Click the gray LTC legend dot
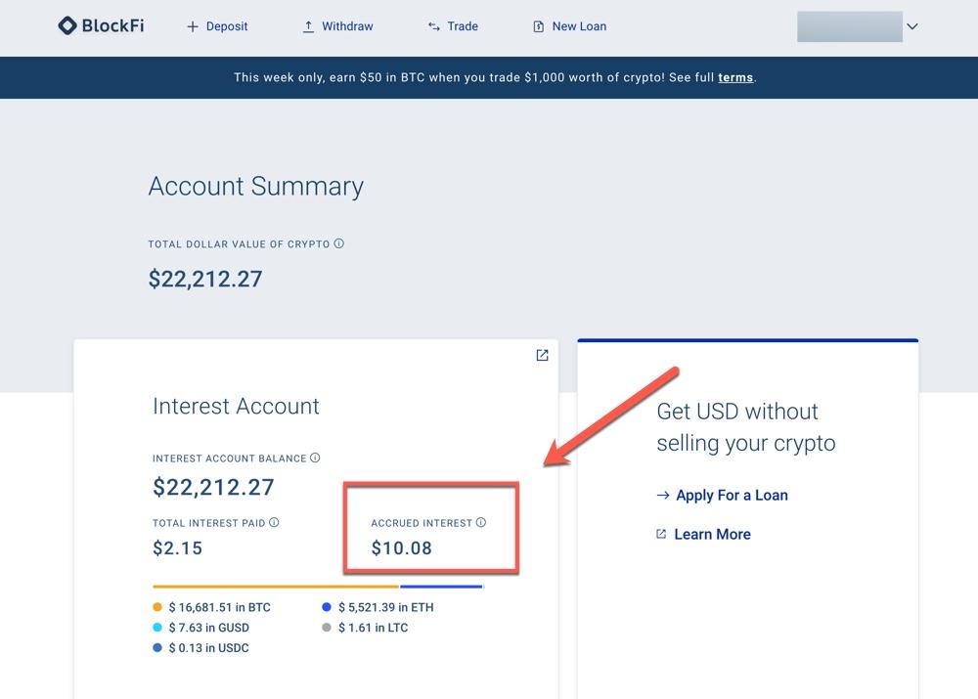978x699 pixels. [x=327, y=628]
